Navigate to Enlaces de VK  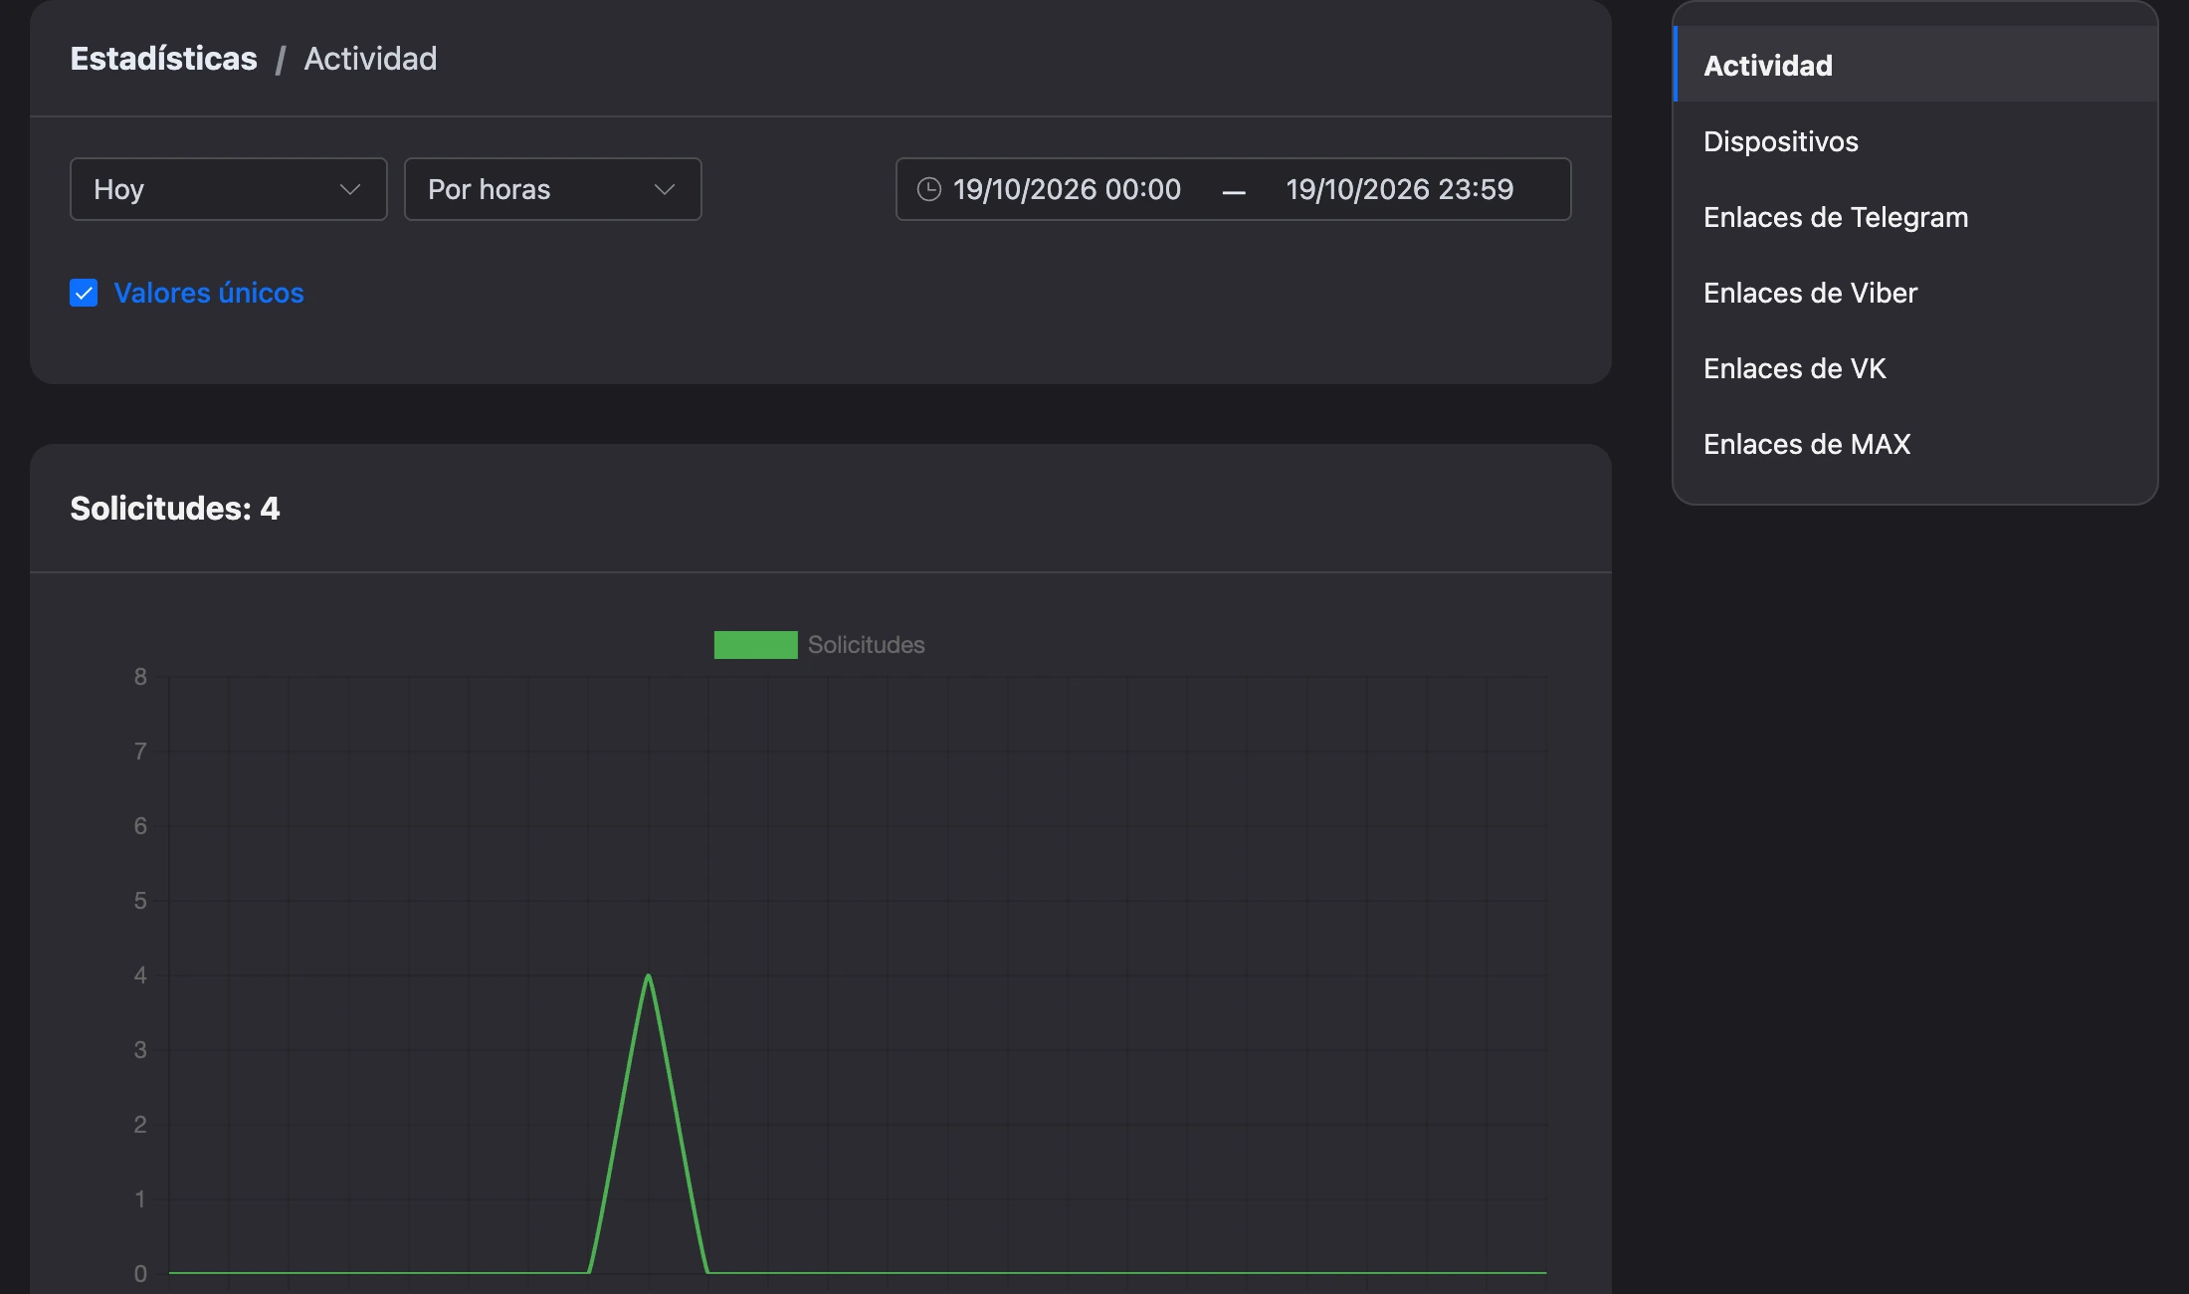[x=1915, y=368]
